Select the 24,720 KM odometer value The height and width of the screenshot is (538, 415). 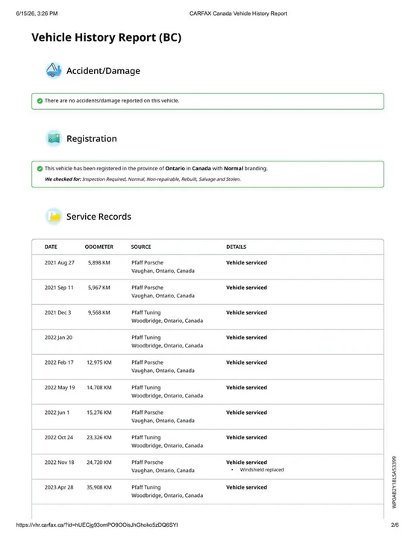coord(99,463)
